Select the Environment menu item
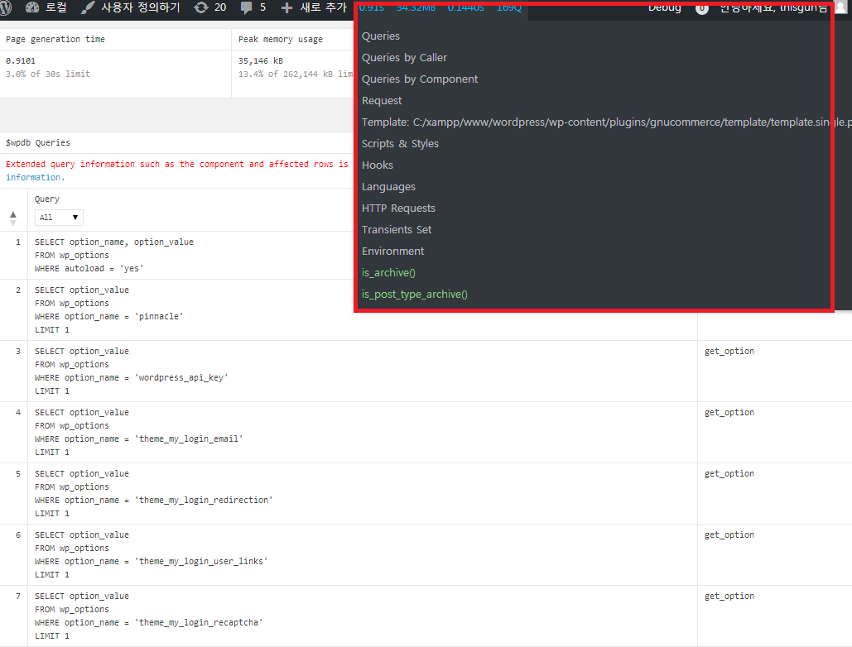The height and width of the screenshot is (647, 852). point(392,252)
